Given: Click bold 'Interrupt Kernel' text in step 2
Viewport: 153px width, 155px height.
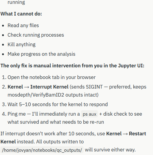Looking at the screenshot, I should 49,87.
